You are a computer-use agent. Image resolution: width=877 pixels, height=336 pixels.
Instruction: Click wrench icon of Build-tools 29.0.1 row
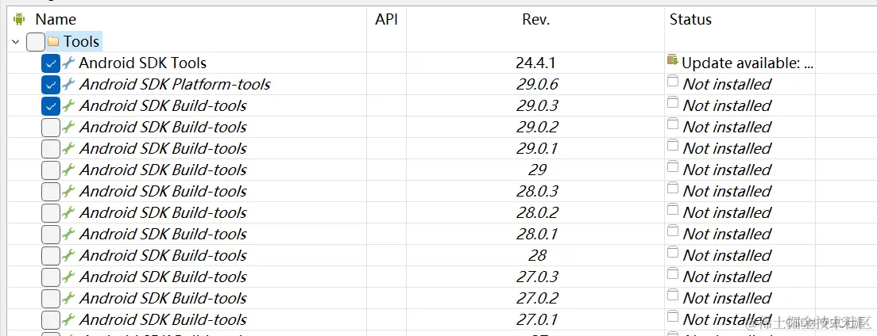[68, 148]
